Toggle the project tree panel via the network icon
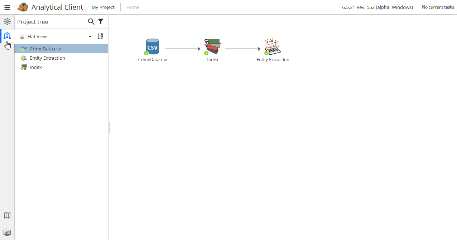This screenshot has height=240, width=457. pyautogui.click(x=7, y=36)
